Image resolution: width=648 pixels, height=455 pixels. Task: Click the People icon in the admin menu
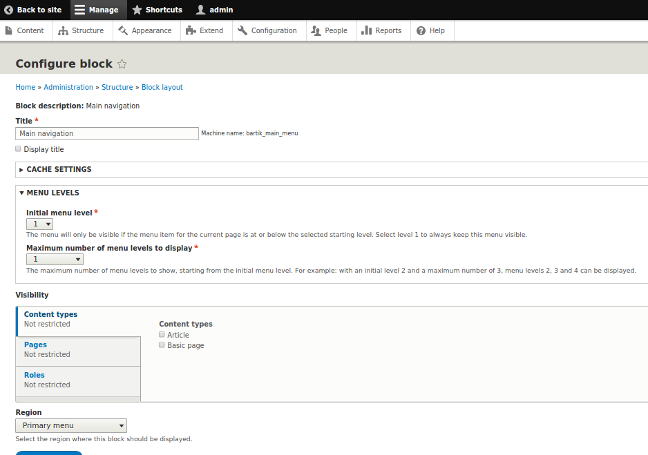point(317,30)
